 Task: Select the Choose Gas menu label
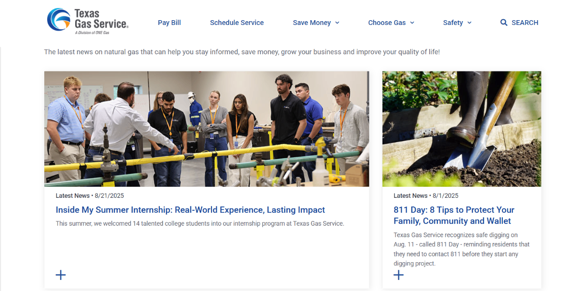pyautogui.click(x=387, y=23)
